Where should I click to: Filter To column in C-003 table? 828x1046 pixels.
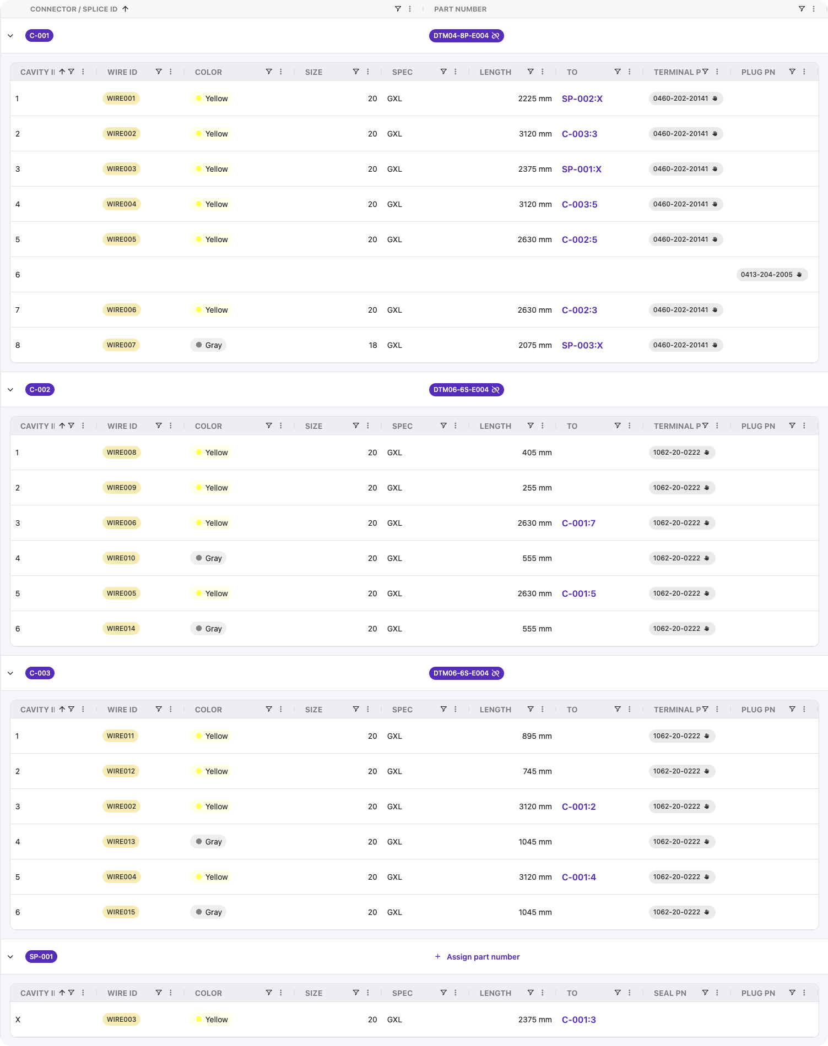pyautogui.click(x=618, y=709)
